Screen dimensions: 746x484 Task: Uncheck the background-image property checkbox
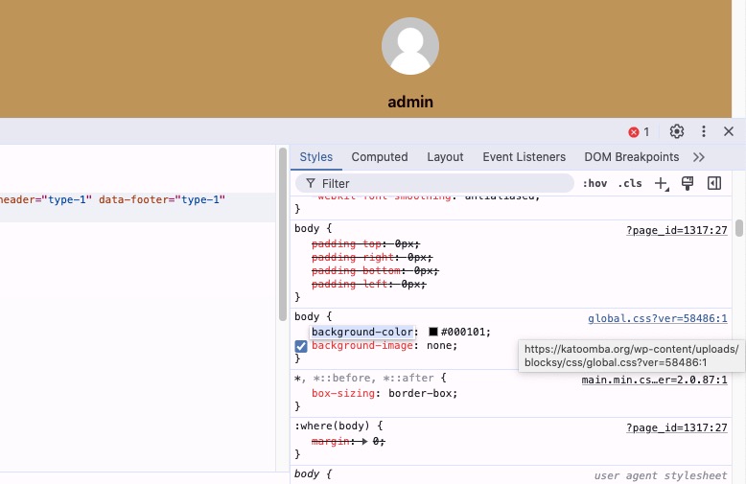tap(301, 346)
